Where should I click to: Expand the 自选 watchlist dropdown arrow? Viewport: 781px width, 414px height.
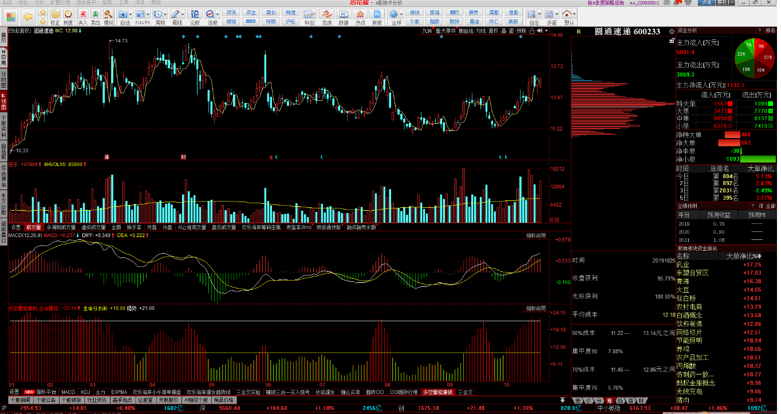131,14
